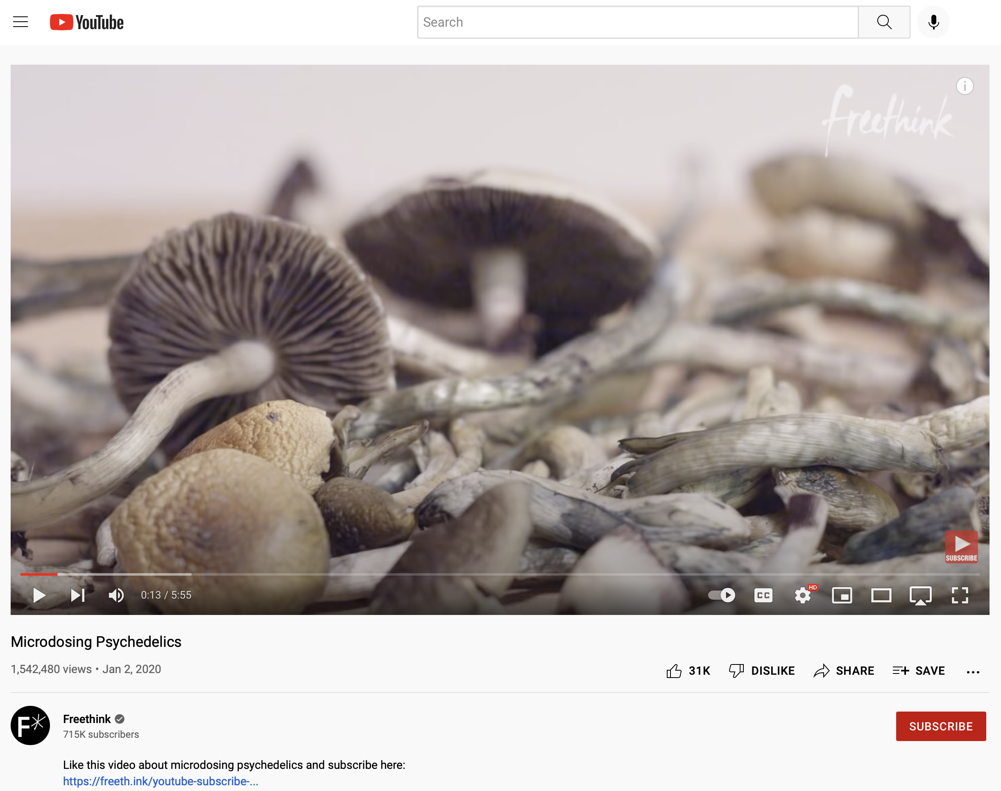Open the Freethink channel name link
This screenshot has width=1001, height=791.
pyautogui.click(x=86, y=719)
